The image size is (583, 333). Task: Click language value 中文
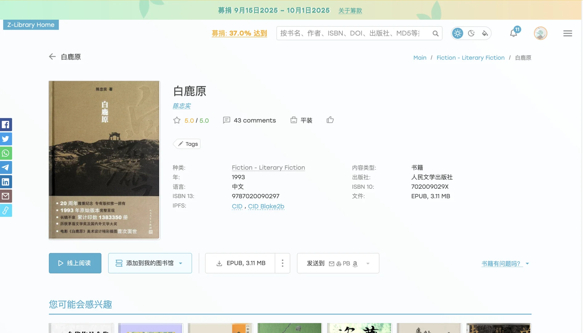(x=238, y=187)
